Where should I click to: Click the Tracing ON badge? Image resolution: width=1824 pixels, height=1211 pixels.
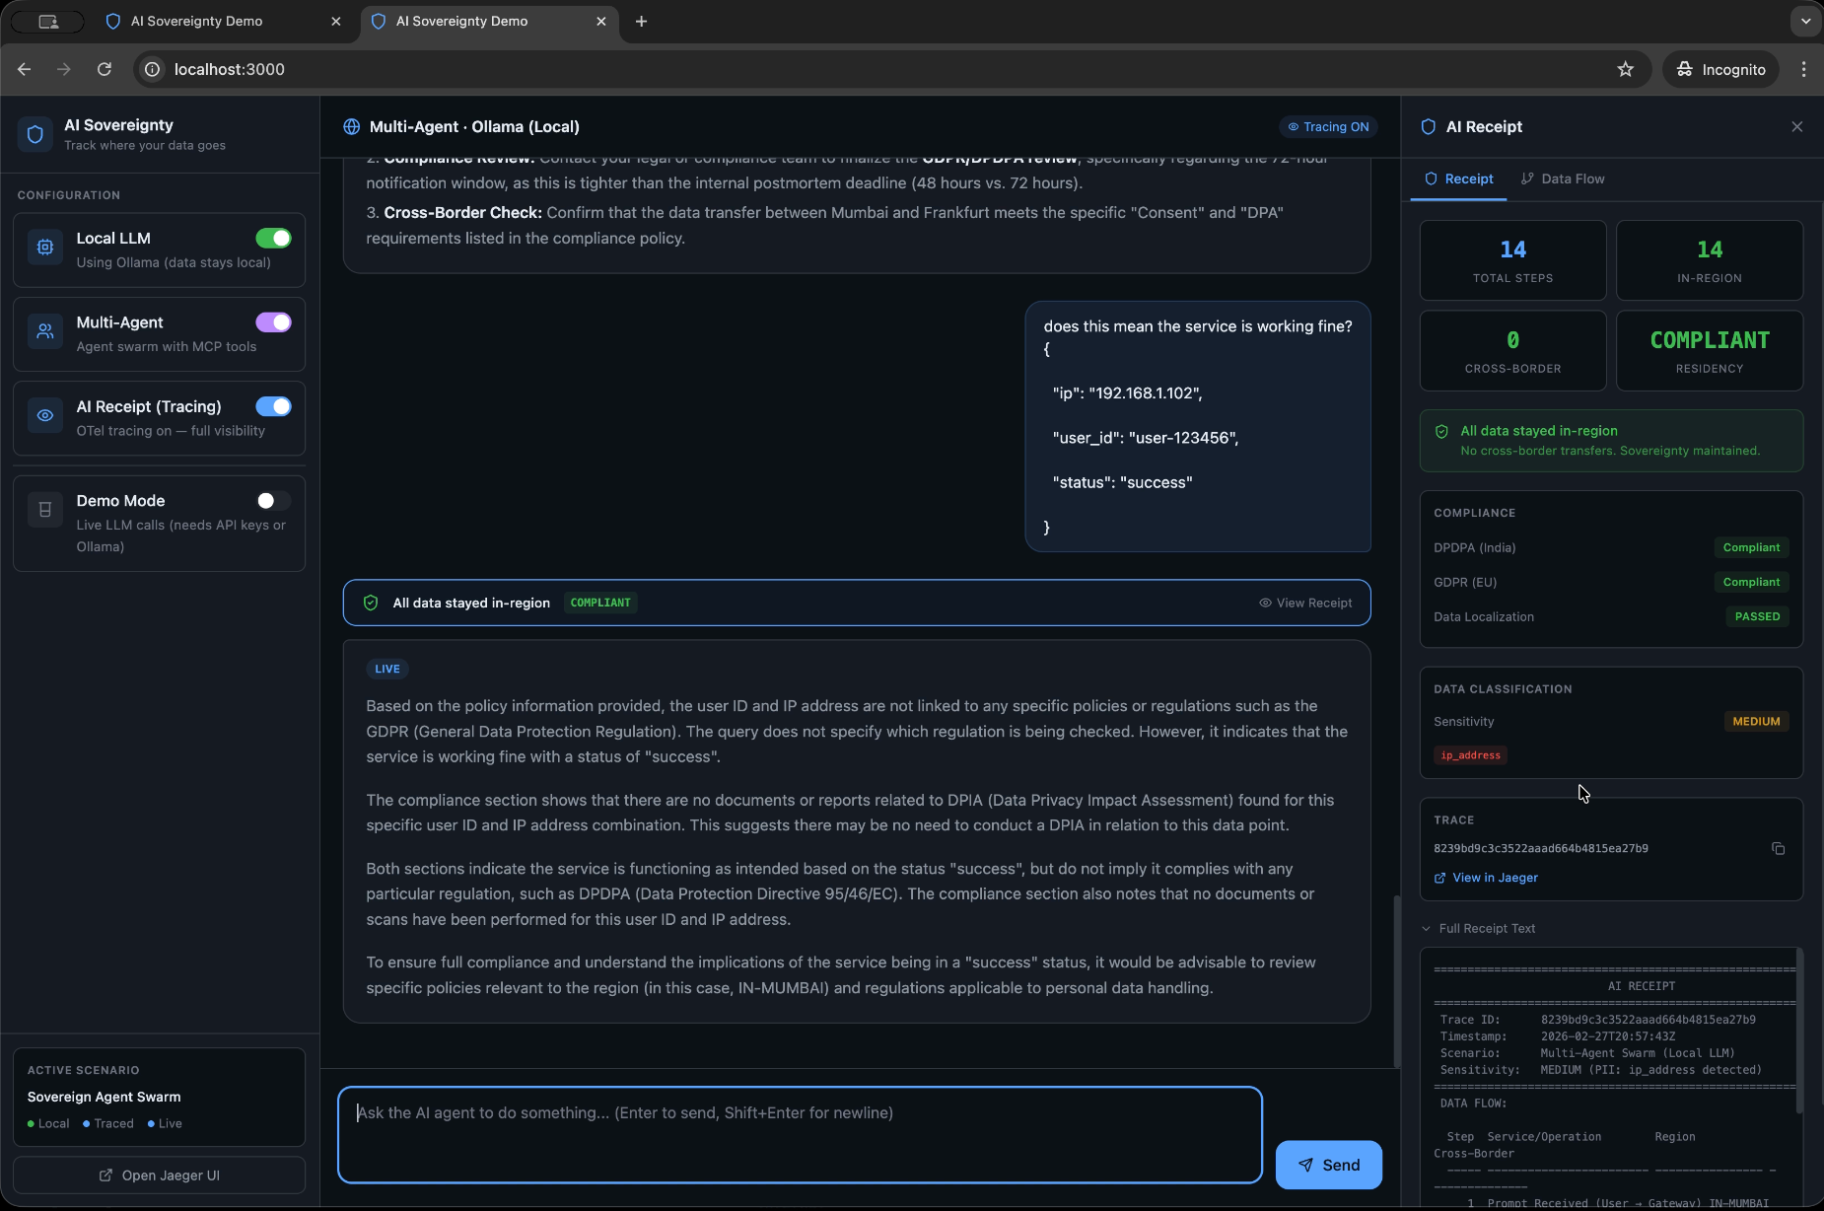point(1327,126)
